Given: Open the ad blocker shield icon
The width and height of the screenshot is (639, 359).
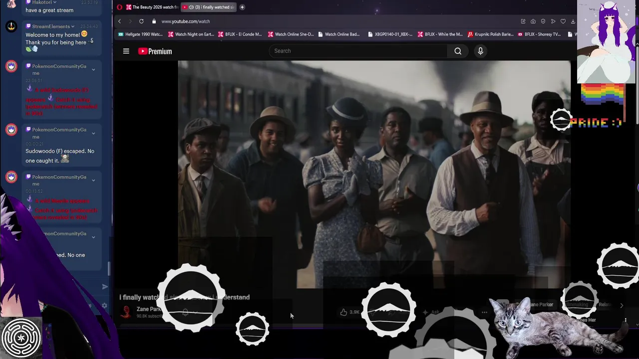Looking at the screenshot, I should click(543, 21).
